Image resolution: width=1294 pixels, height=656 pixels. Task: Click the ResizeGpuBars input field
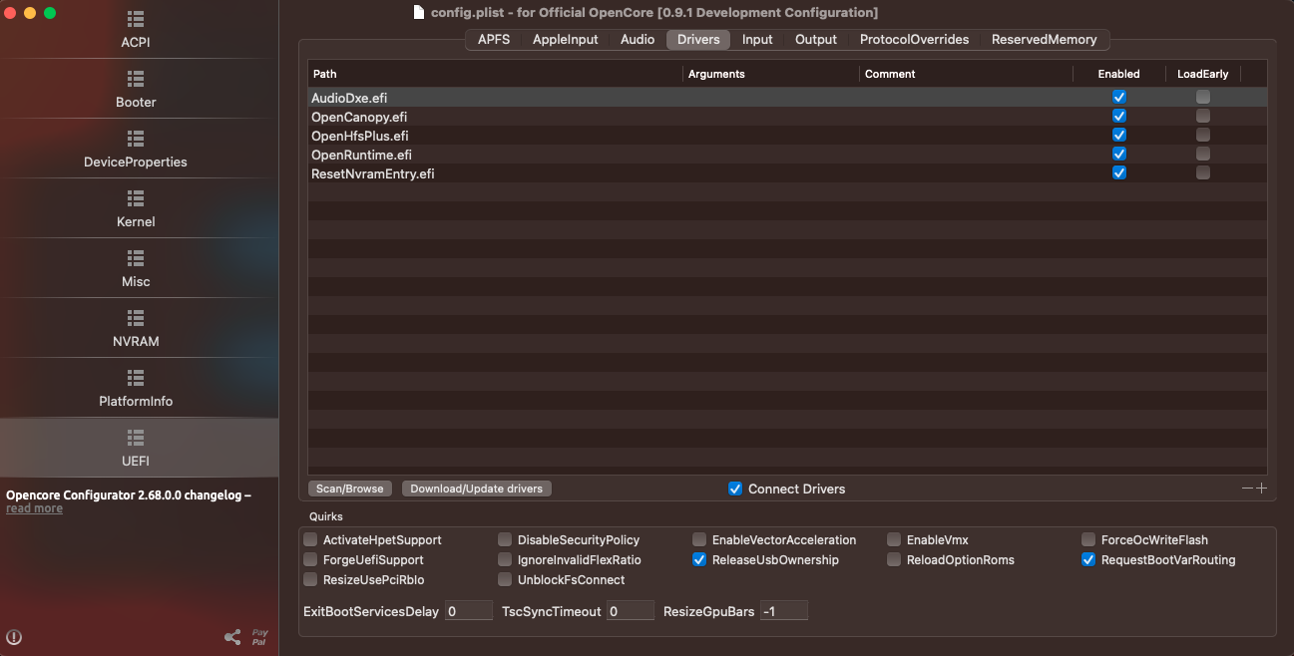783,611
